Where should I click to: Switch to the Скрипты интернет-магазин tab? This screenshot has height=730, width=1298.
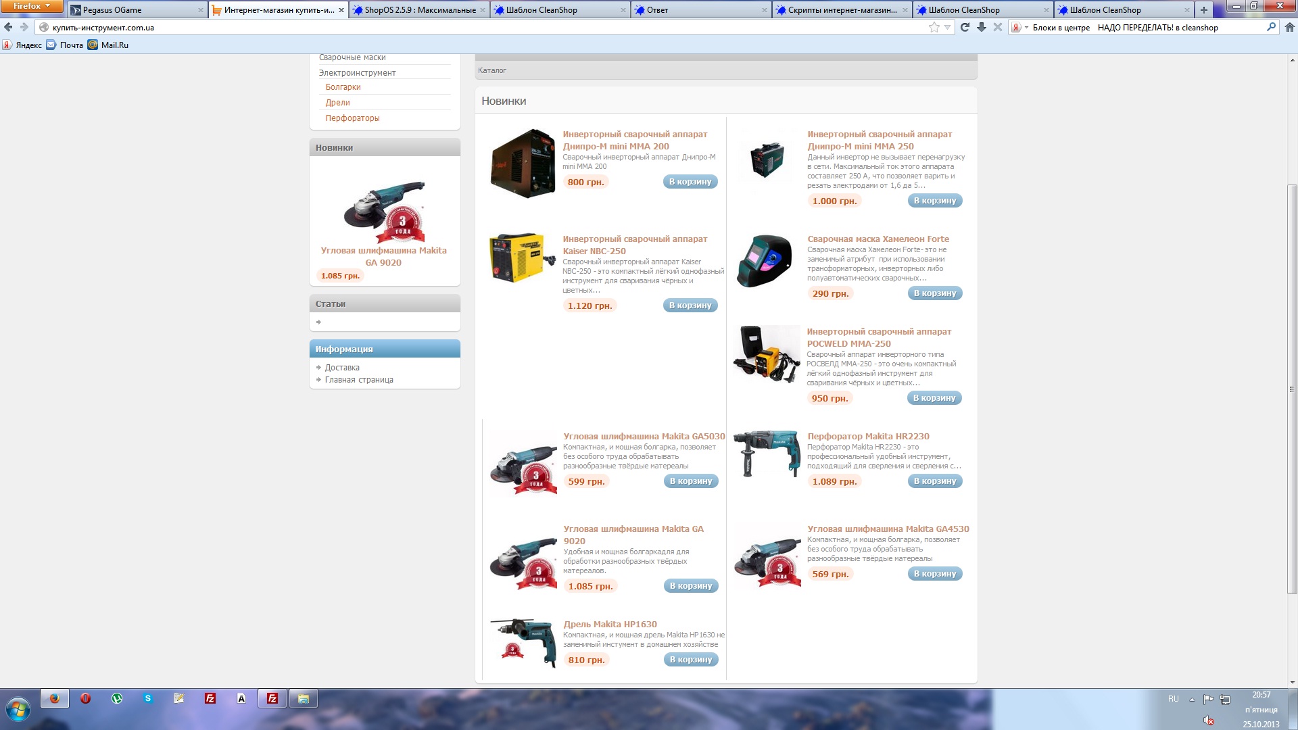coord(842,9)
